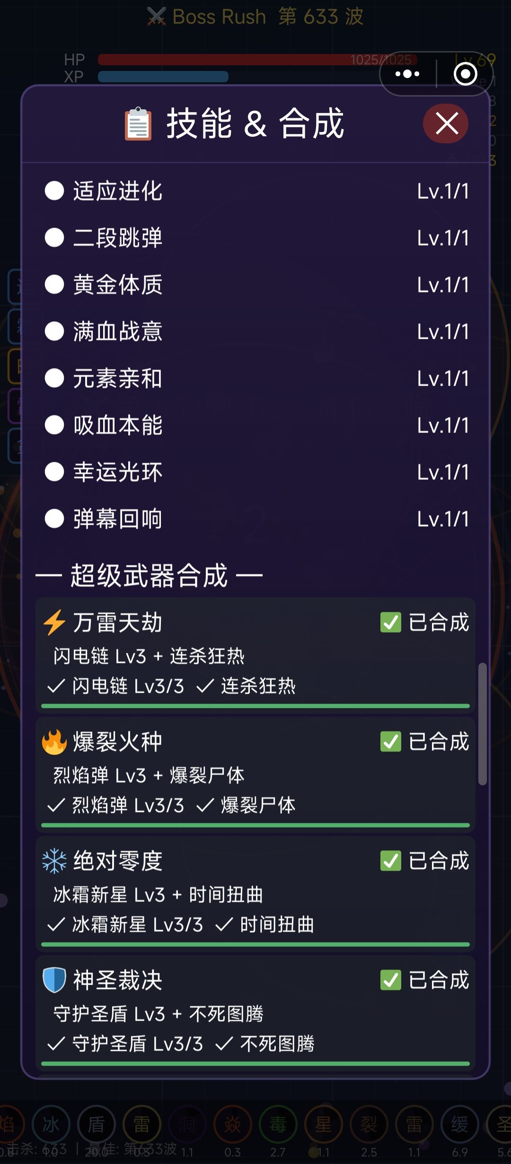This screenshot has height=1164, width=511.
Task: Open the 吸血本能 skill entry
Action: (x=118, y=425)
